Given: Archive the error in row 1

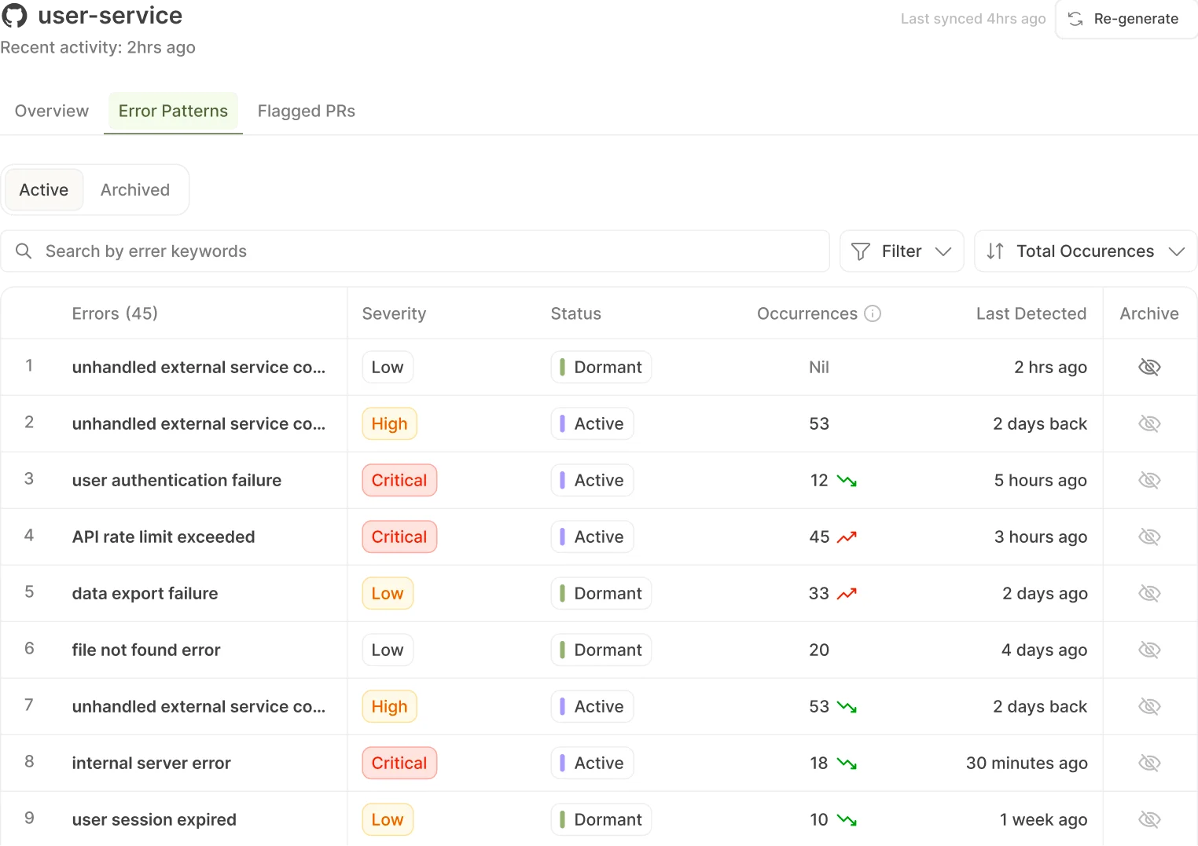Looking at the screenshot, I should [x=1149, y=367].
